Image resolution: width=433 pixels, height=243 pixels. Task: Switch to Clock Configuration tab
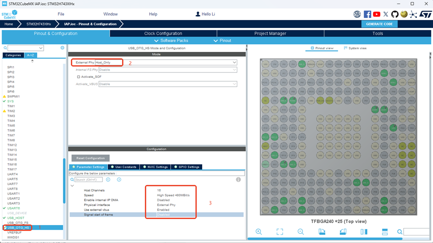point(163,33)
